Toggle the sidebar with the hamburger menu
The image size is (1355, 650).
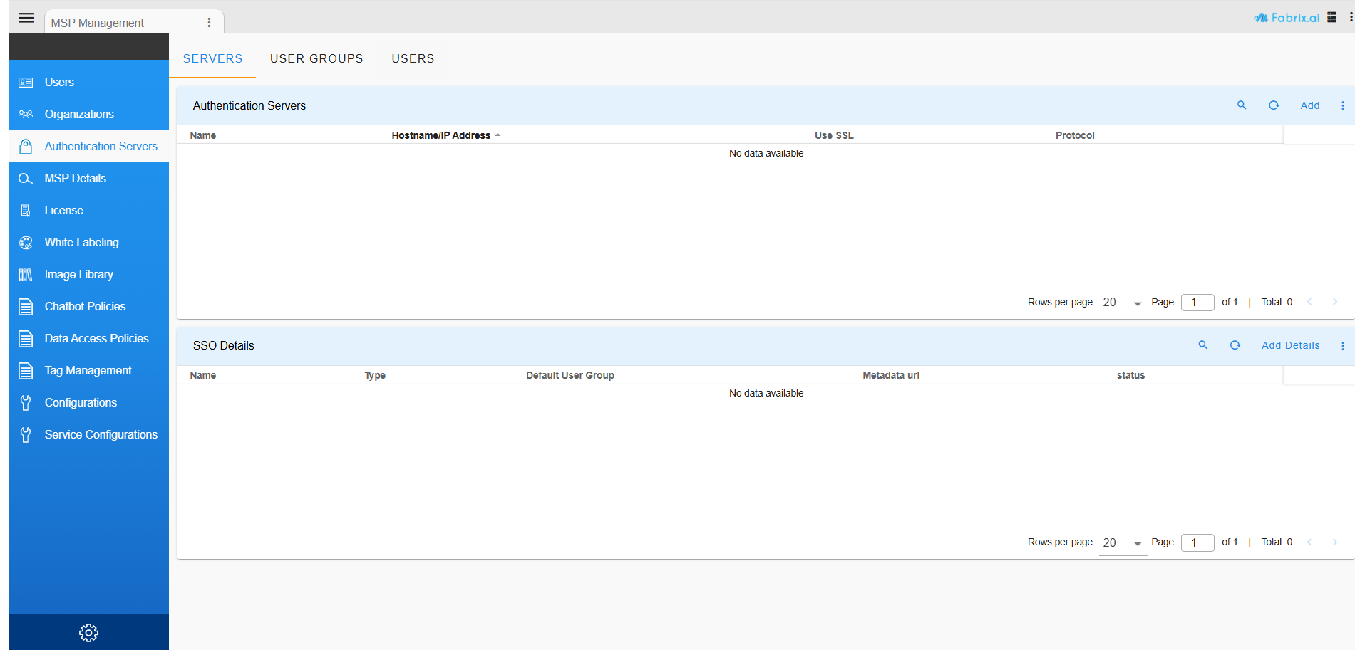tap(26, 18)
